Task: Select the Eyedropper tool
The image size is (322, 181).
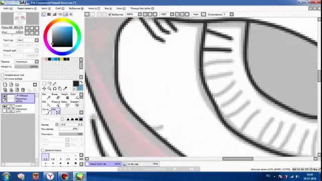Action: tap(65, 88)
